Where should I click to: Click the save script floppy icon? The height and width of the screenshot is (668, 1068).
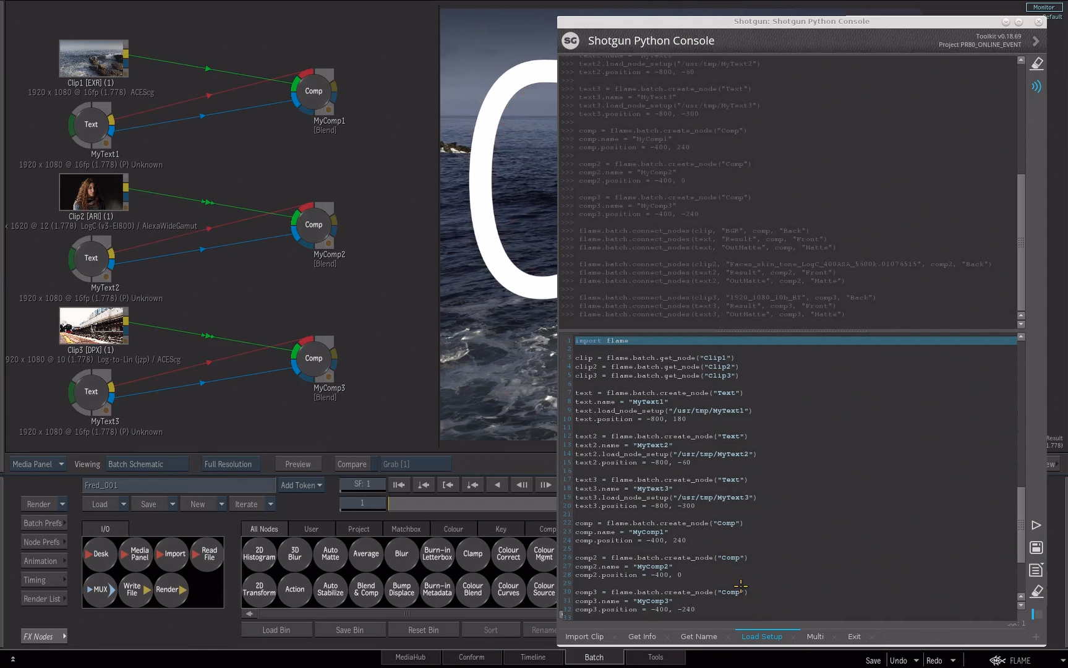click(x=1036, y=547)
